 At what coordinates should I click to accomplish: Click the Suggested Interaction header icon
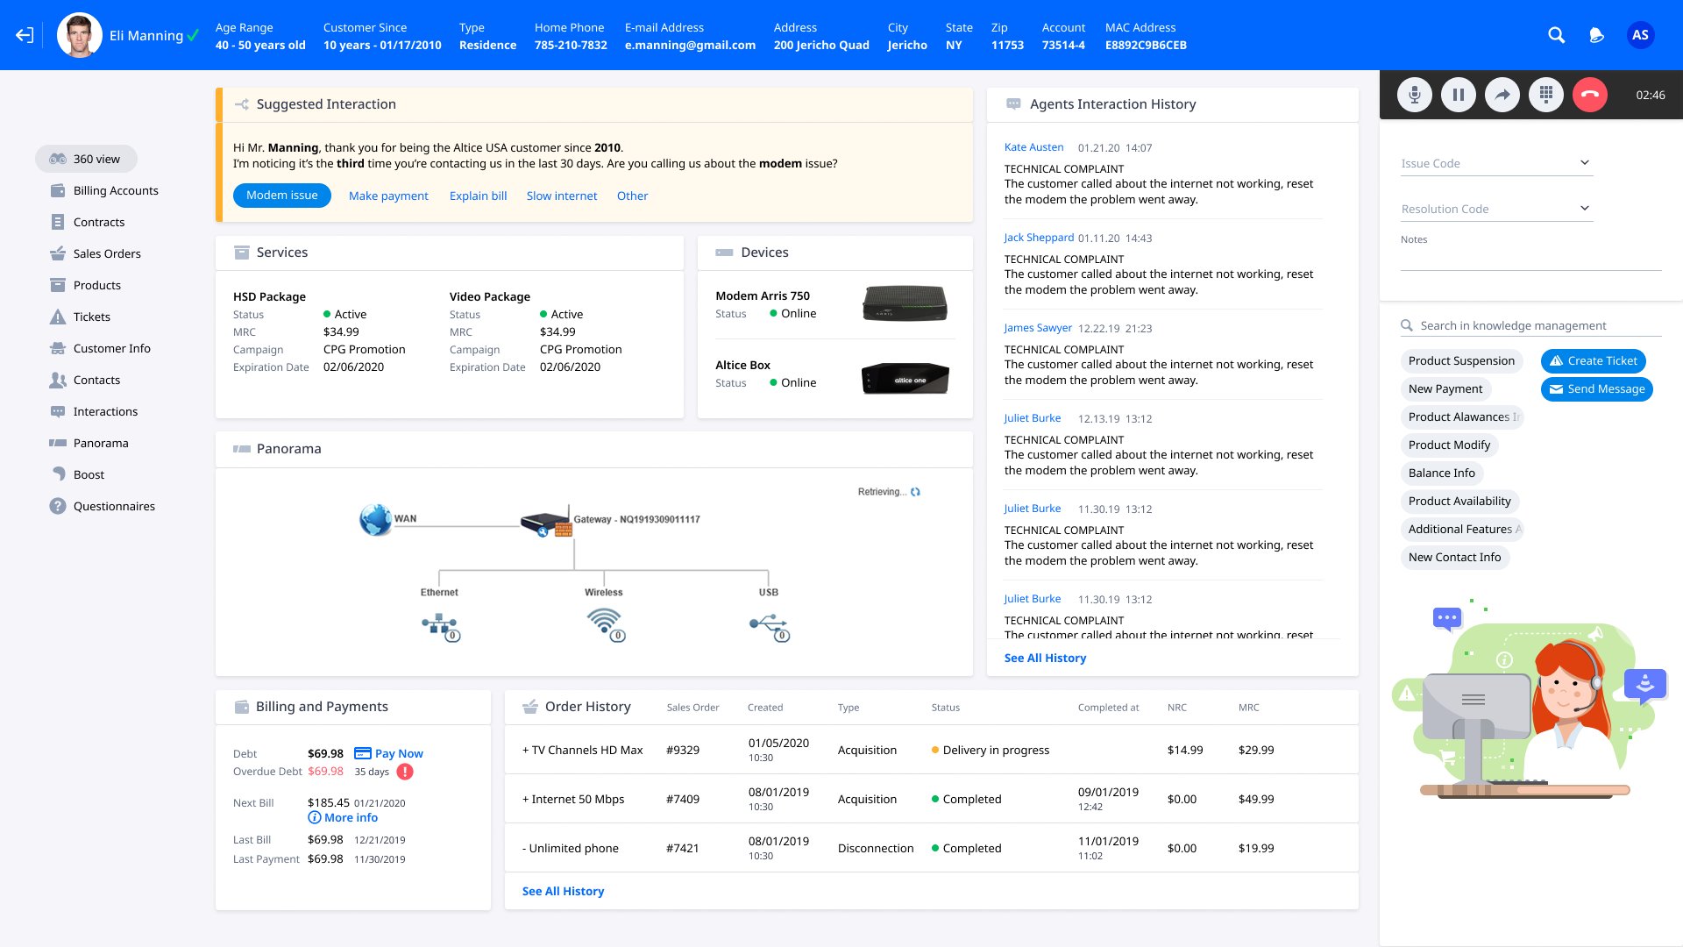click(241, 104)
